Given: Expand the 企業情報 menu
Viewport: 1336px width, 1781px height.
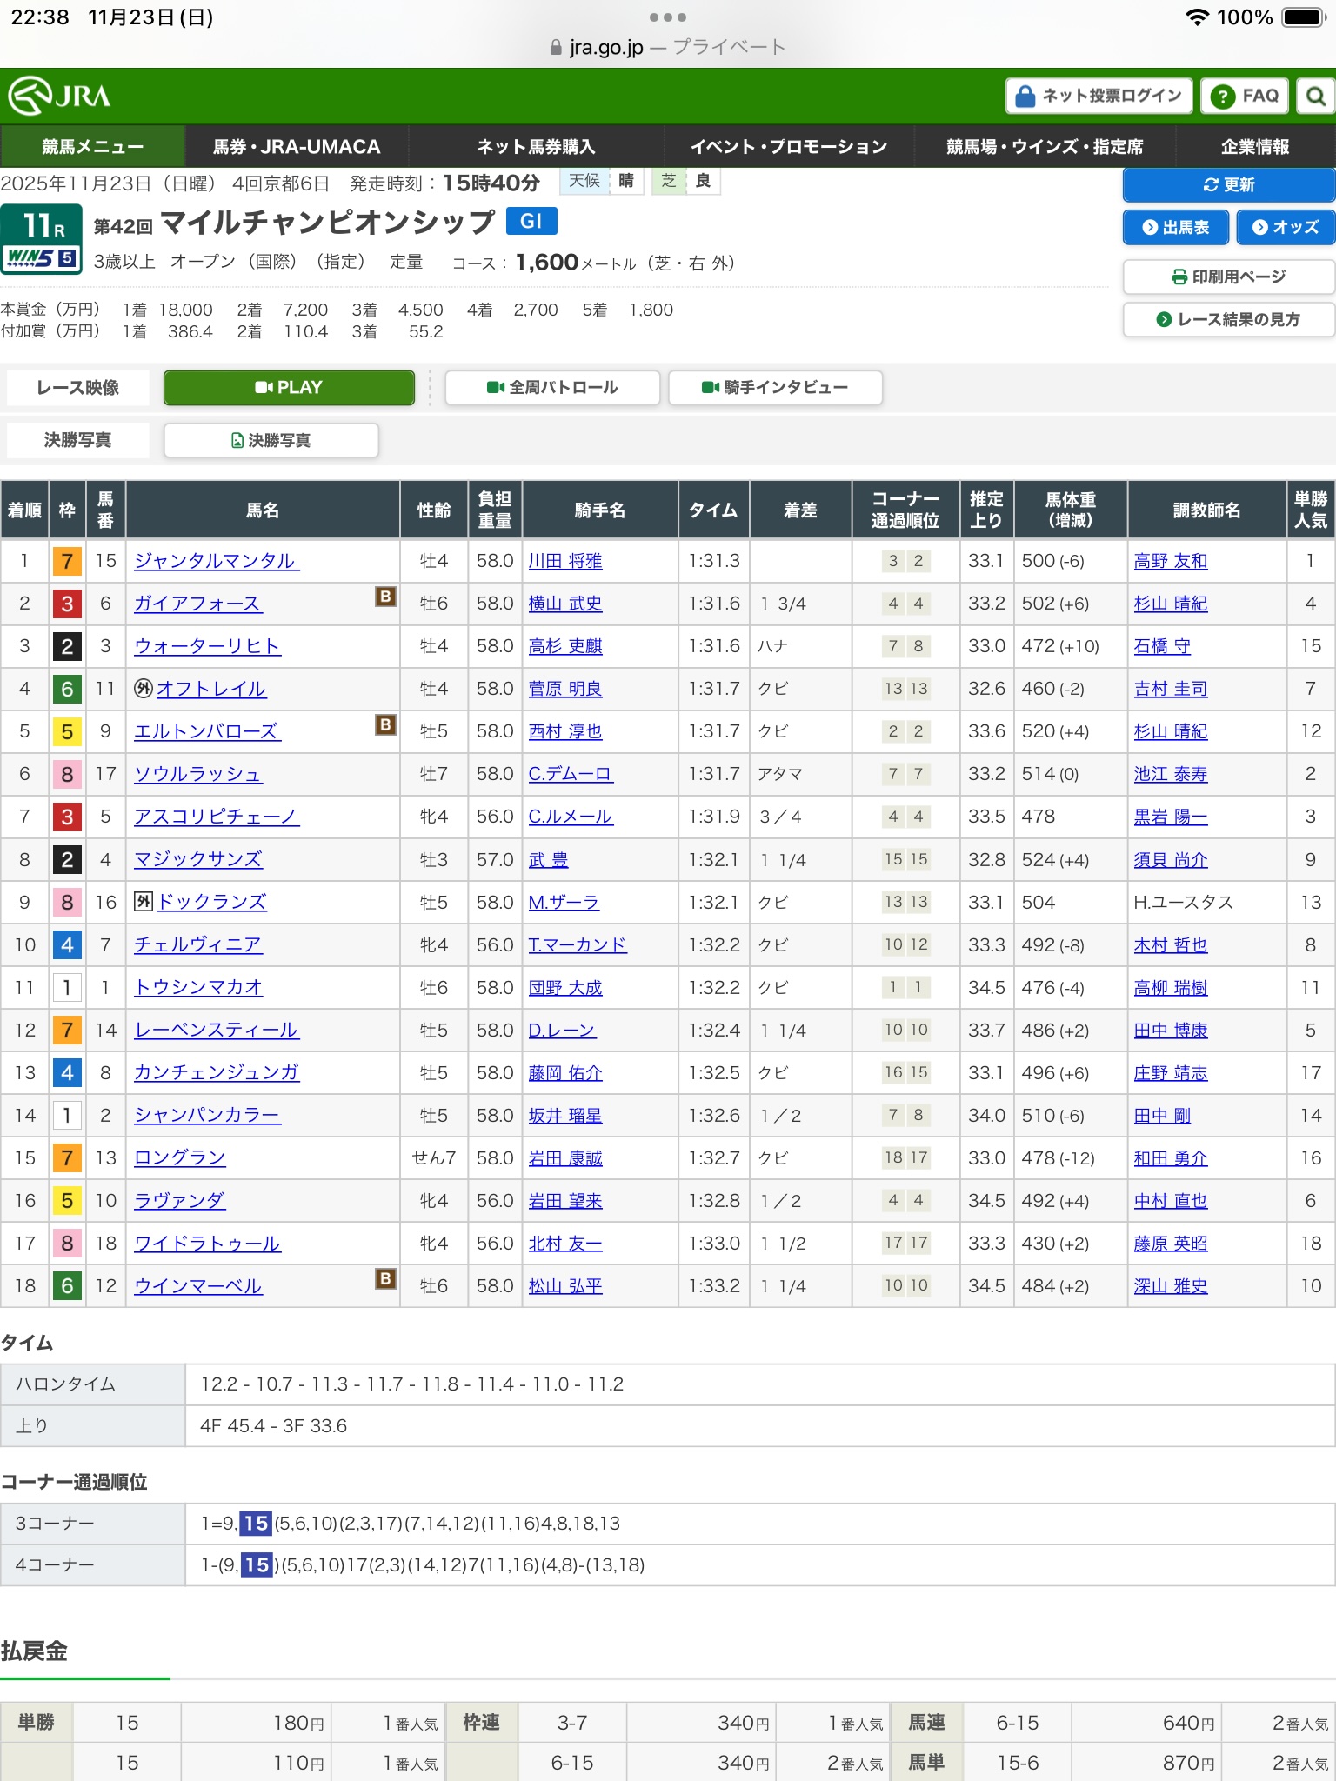Looking at the screenshot, I should pos(1254,147).
